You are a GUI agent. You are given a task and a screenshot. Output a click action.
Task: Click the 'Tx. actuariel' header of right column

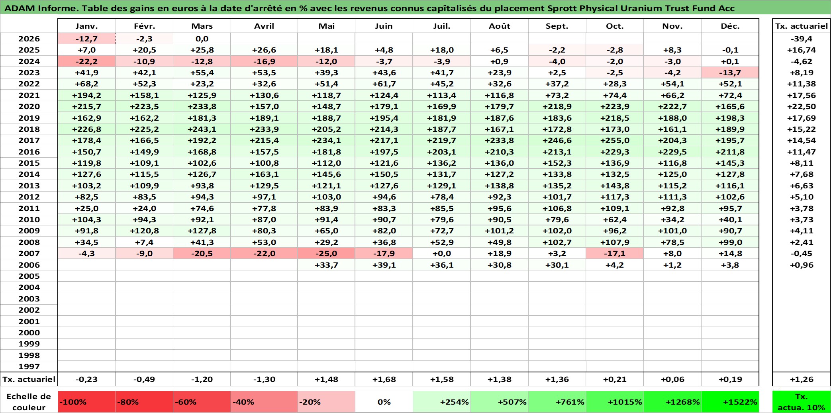pyautogui.click(x=802, y=26)
